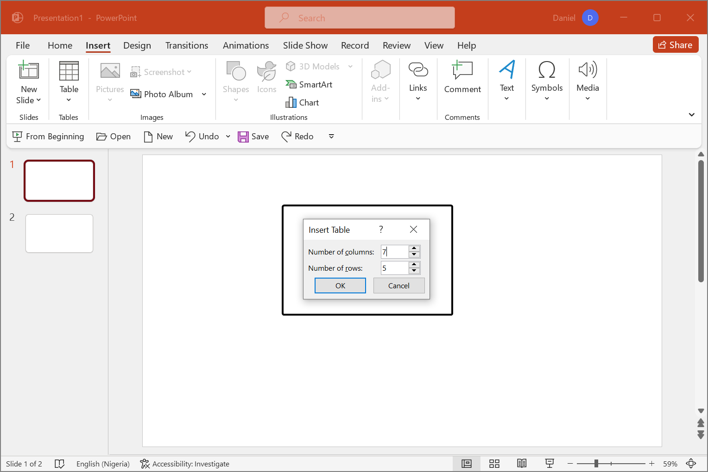708x472 pixels.
Task: Open the Transitions tab
Action: [187, 45]
